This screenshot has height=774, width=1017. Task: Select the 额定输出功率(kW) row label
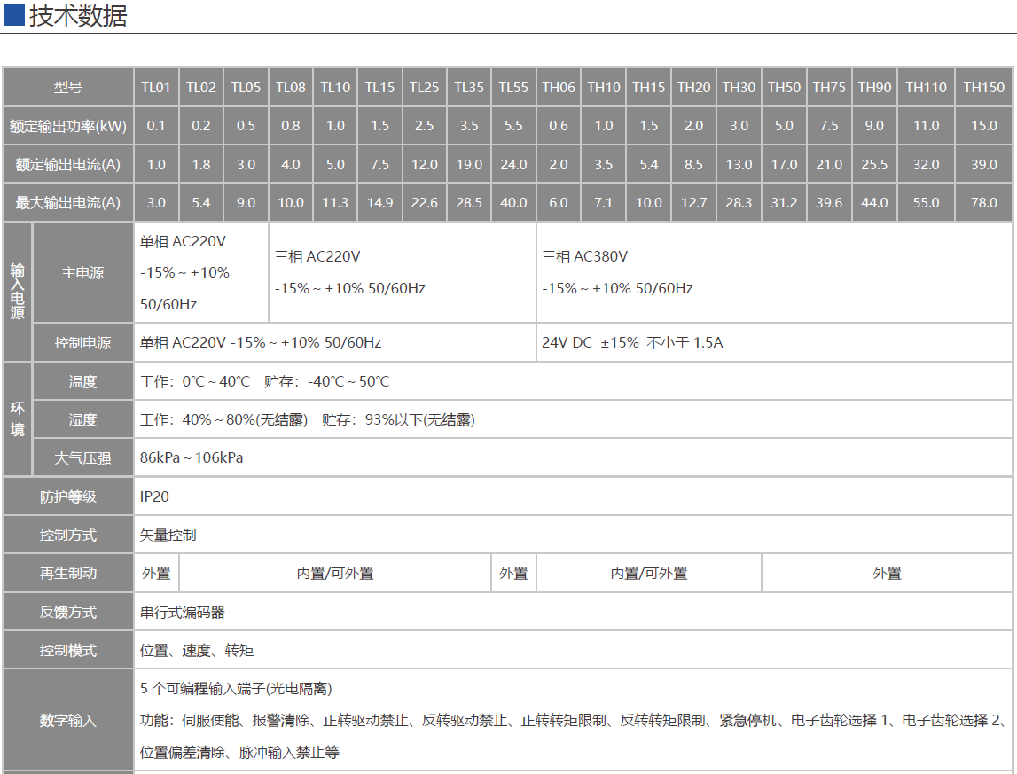tap(66, 126)
